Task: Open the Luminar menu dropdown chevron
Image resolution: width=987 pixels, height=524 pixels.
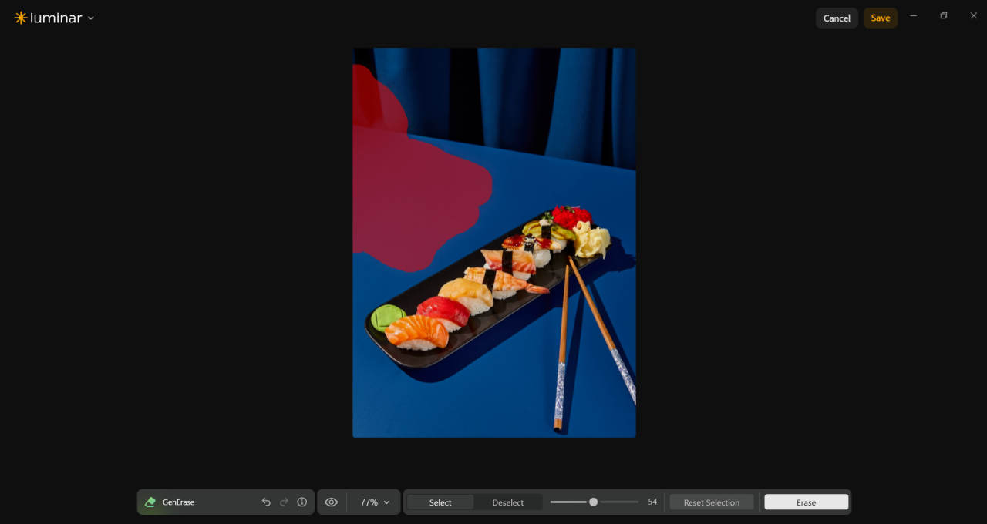Action: point(91,18)
